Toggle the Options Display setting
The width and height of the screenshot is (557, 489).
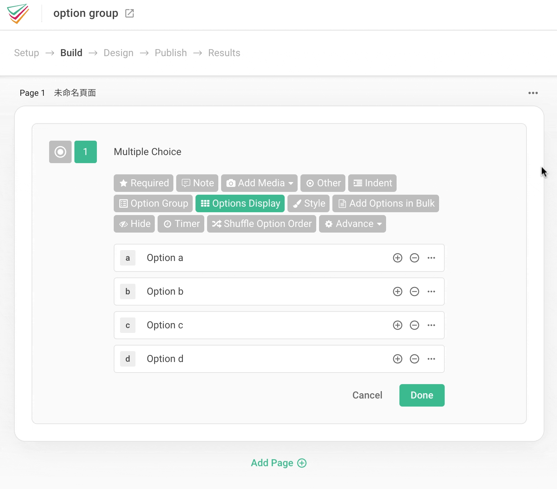coord(240,203)
